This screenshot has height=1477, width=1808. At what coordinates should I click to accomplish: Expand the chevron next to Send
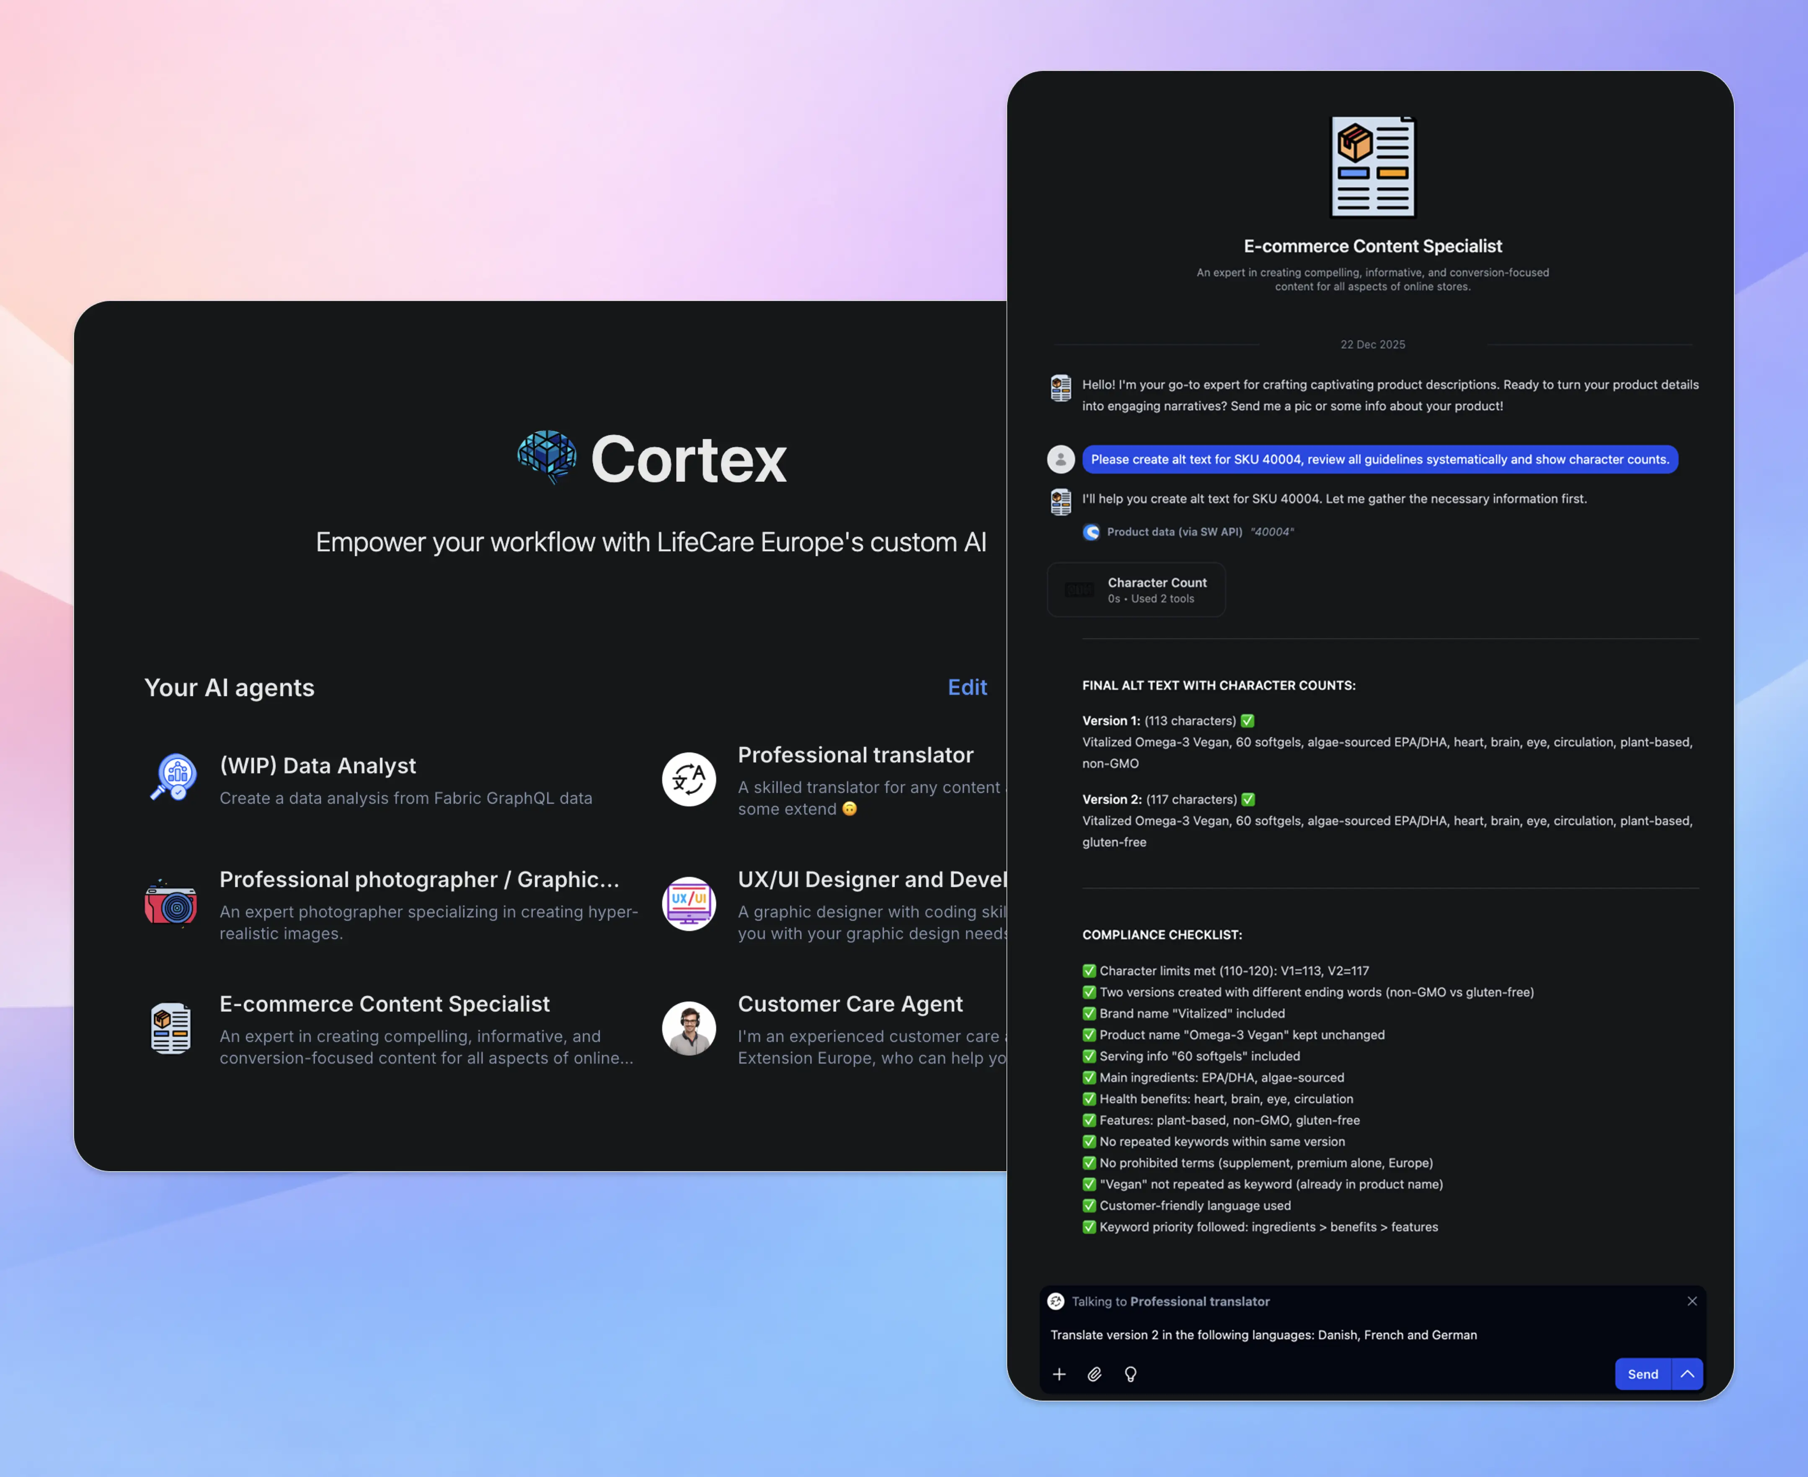[1688, 1374]
